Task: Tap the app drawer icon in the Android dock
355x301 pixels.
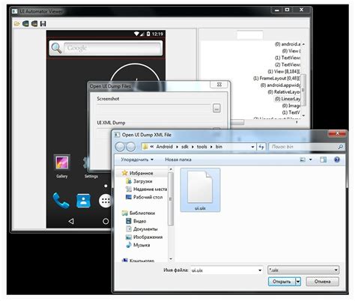Action: point(105,201)
